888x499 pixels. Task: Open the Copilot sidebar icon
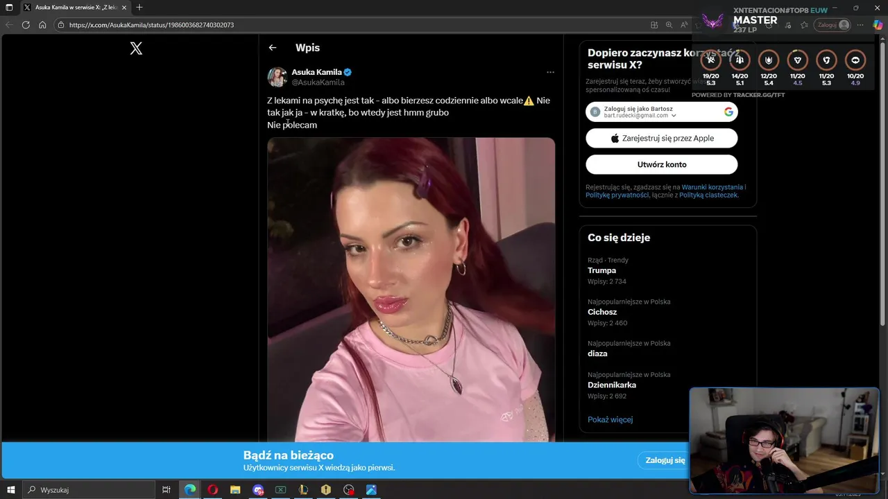pyautogui.click(x=878, y=24)
